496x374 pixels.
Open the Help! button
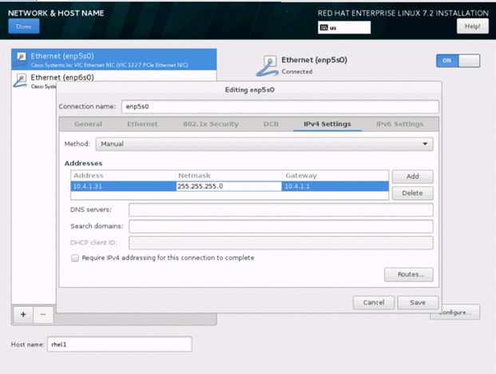click(x=473, y=26)
